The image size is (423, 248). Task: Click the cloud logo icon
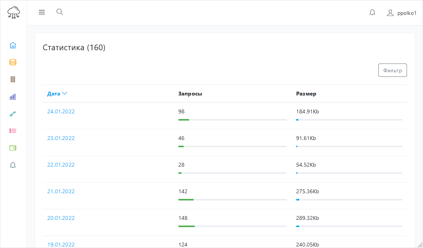(14, 13)
